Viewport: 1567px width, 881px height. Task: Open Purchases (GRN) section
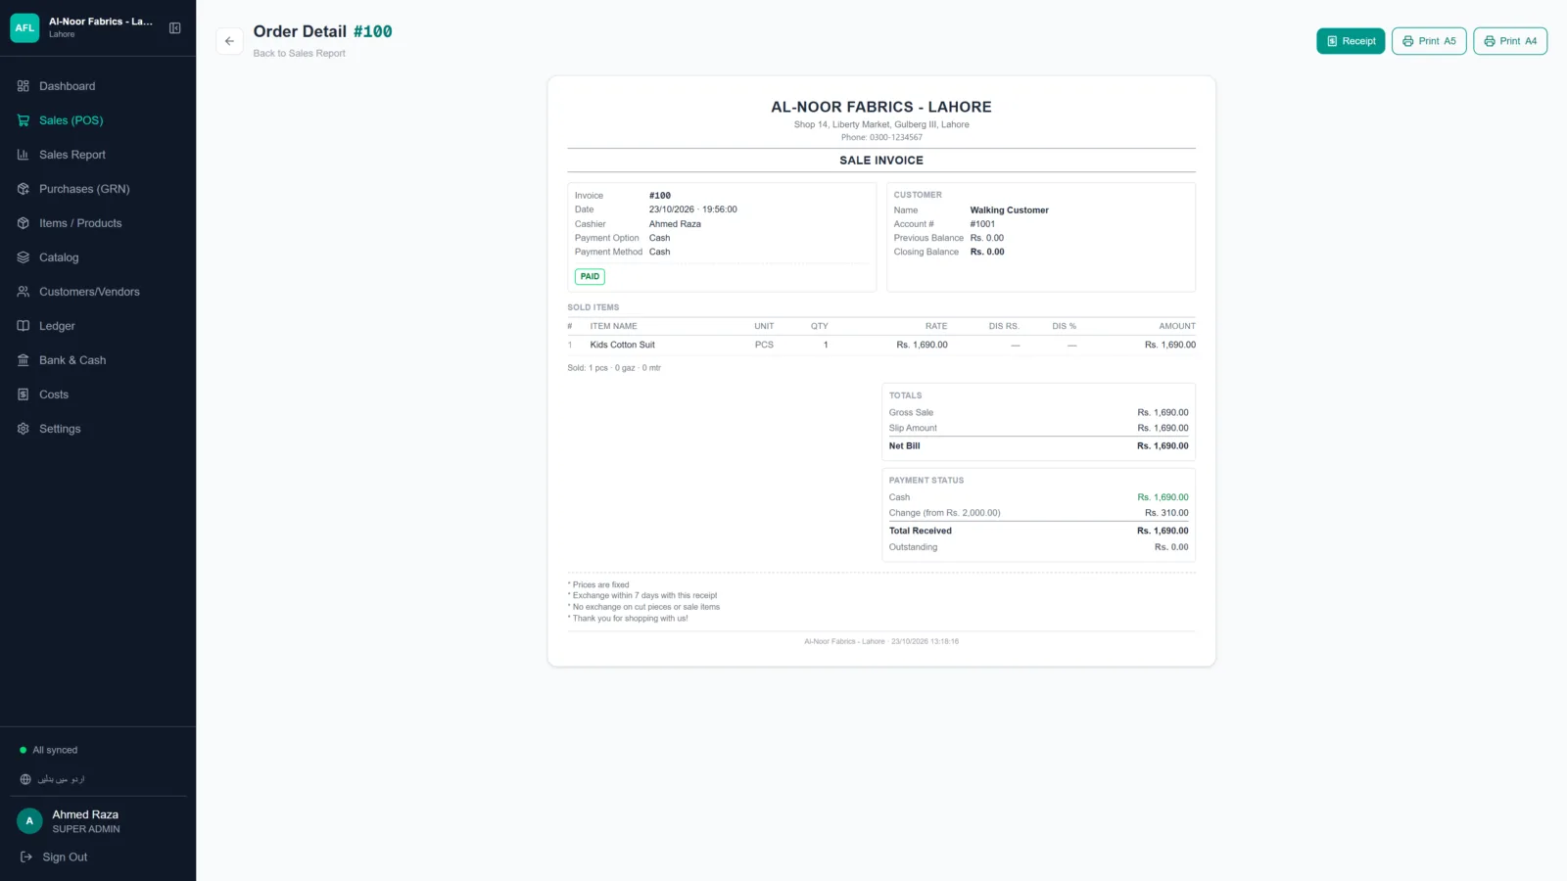pos(98,189)
